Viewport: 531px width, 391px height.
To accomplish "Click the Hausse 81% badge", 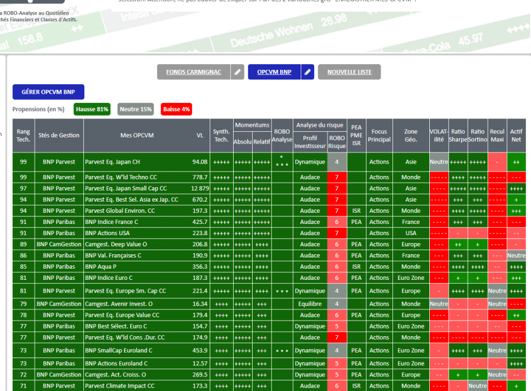I will coord(92,109).
